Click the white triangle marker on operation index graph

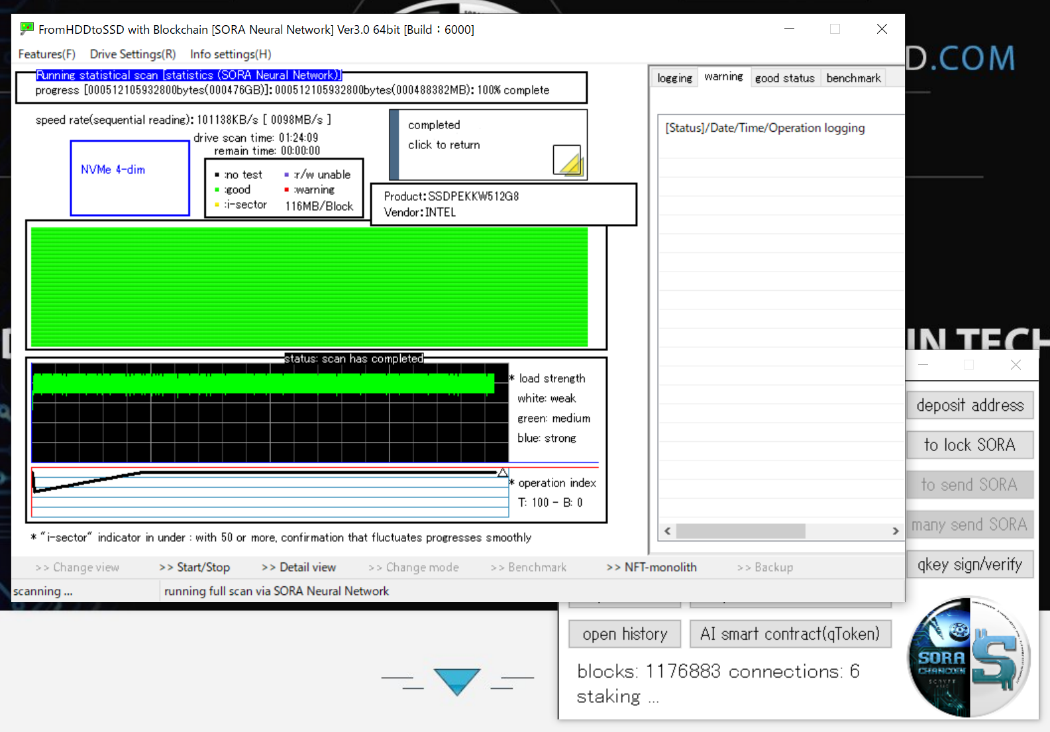(x=503, y=472)
